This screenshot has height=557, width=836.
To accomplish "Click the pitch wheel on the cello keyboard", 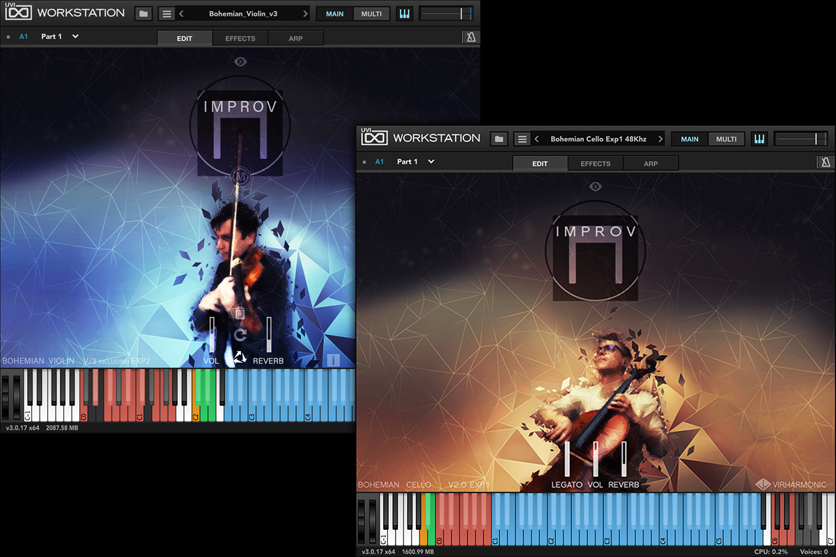I will [x=362, y=522].
